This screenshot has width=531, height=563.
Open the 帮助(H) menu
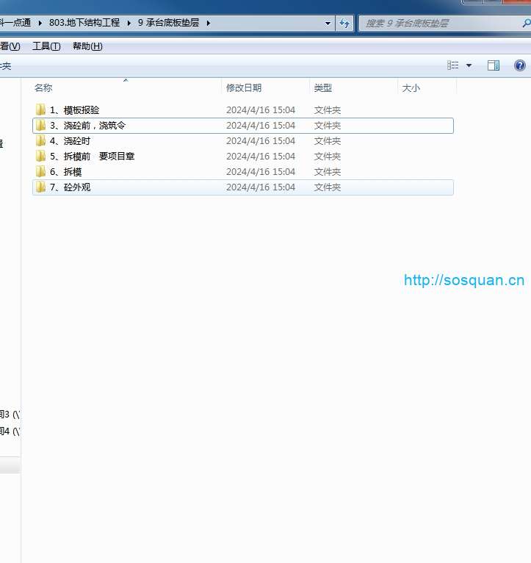[x=87, y=46]
